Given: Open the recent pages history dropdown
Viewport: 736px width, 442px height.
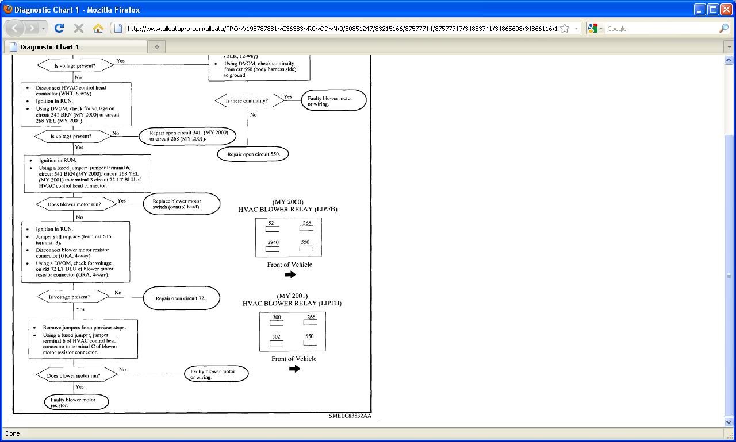Looking at the screenshot, I should [x=44, y=28].
